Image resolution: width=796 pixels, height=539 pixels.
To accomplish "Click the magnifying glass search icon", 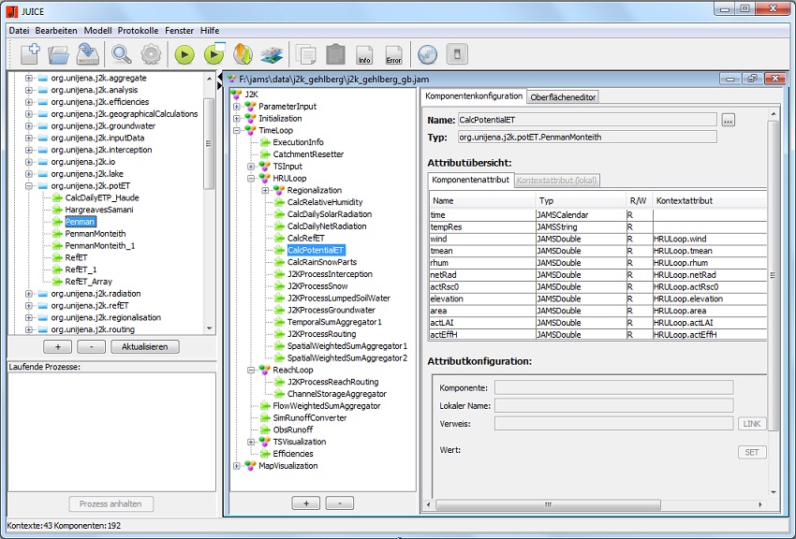I will (x=122, y=53).
